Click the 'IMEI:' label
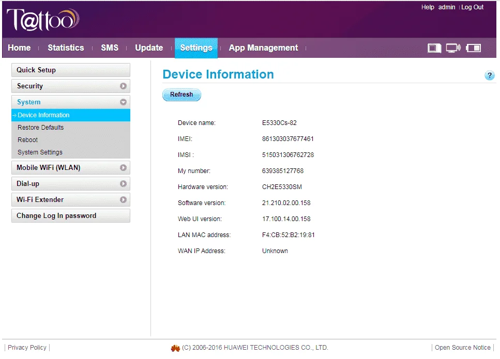The height and width of the screenshot is (359, 500). (185, 138)
